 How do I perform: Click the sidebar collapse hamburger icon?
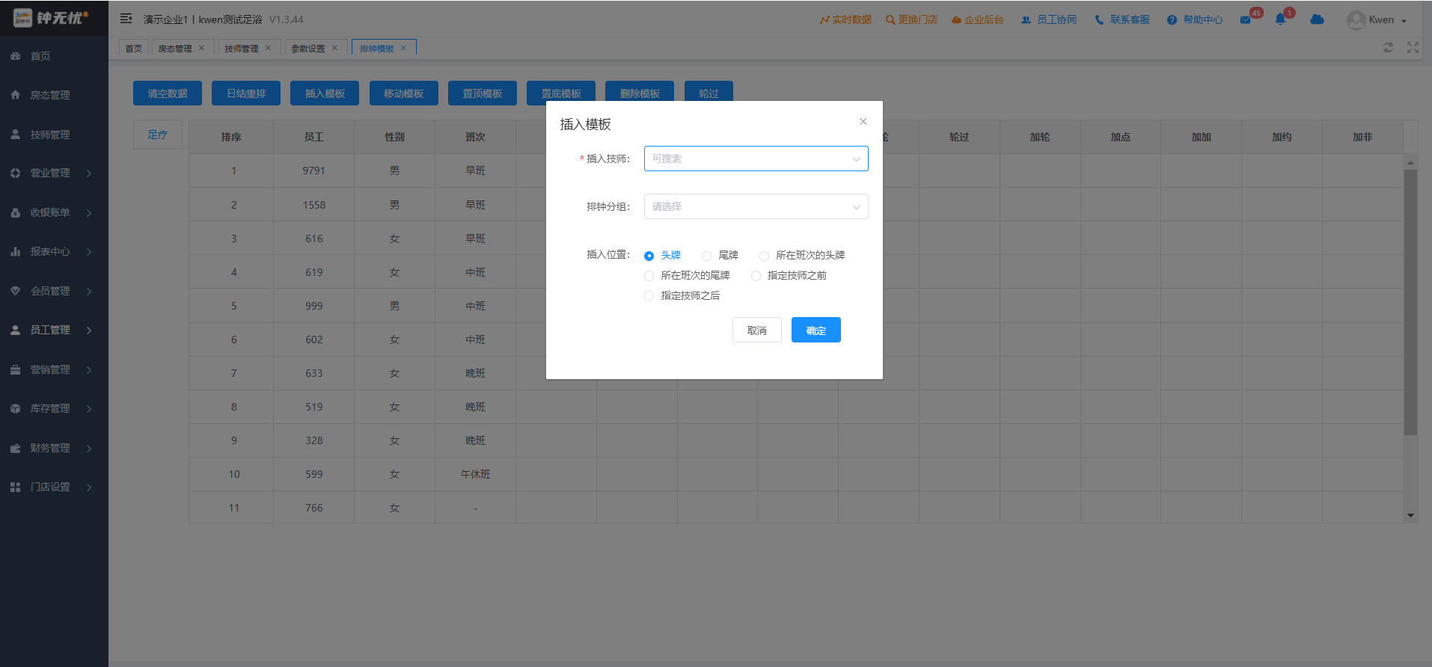(x=126, y=19)
